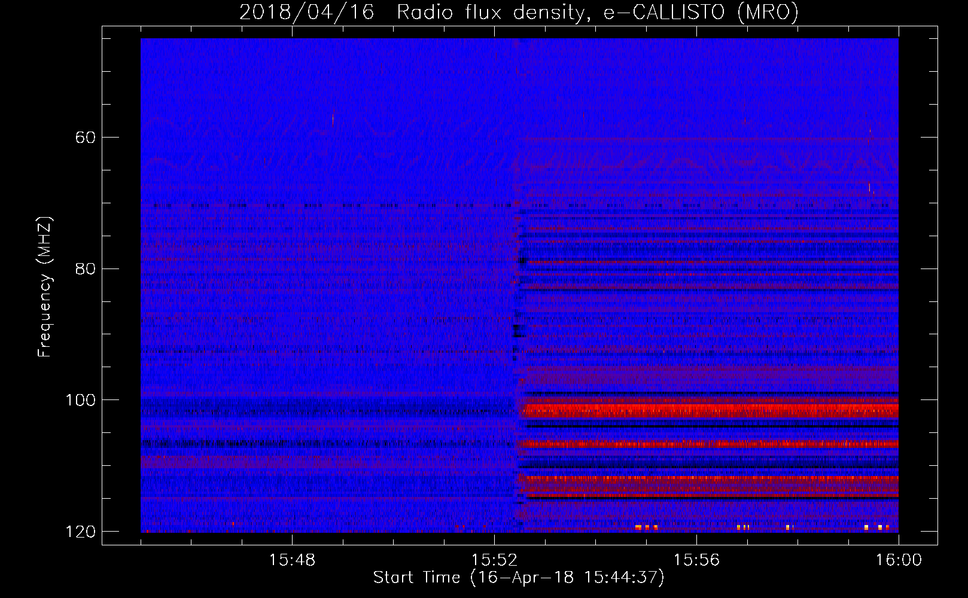Click the 80 frequency tick label
968x598 pixels.
(x=86, y=269)
